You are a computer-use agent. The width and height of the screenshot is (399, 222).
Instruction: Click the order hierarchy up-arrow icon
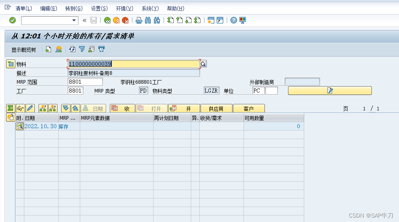[43, 108]
